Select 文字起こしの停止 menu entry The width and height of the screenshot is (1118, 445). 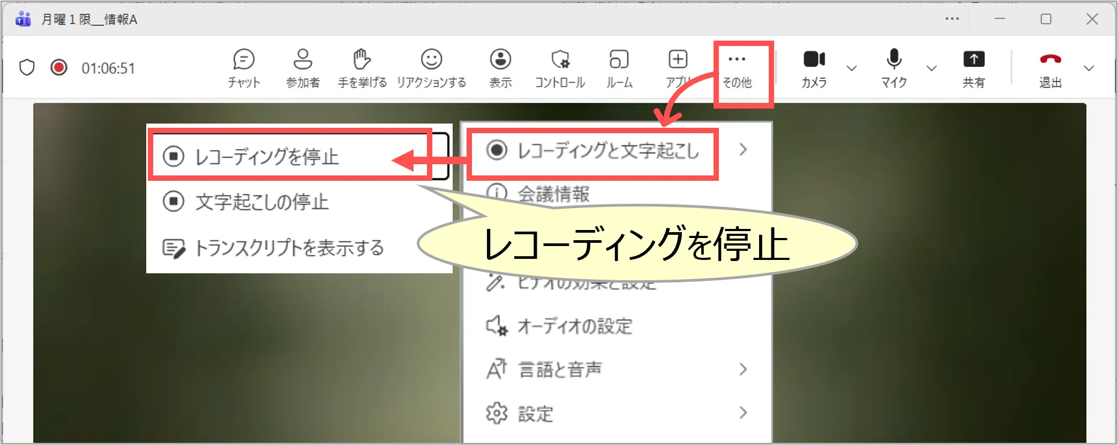pos(261,202)
